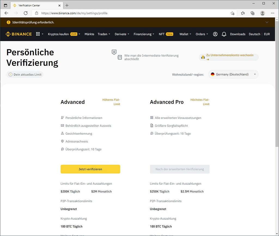
Task: Open the Traden dropdown menu
Action: click(104, 34)
